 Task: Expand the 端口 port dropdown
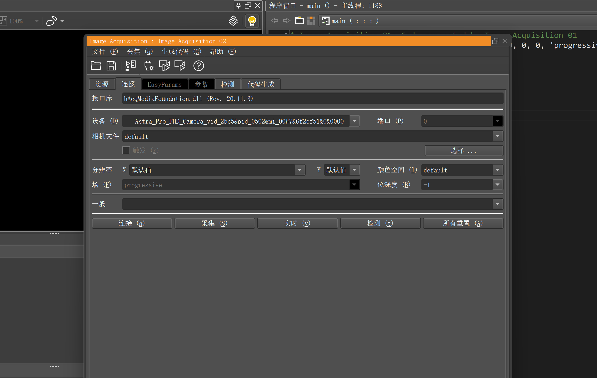(x=498, y=121)
